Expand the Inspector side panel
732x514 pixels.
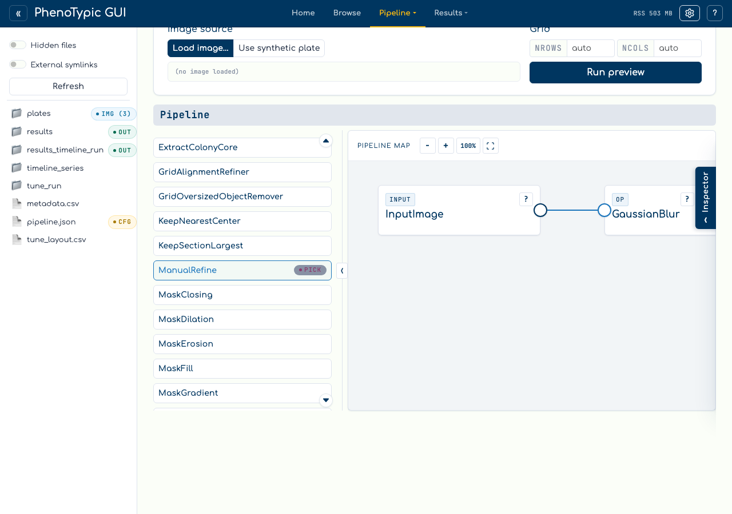click(706, 198)
